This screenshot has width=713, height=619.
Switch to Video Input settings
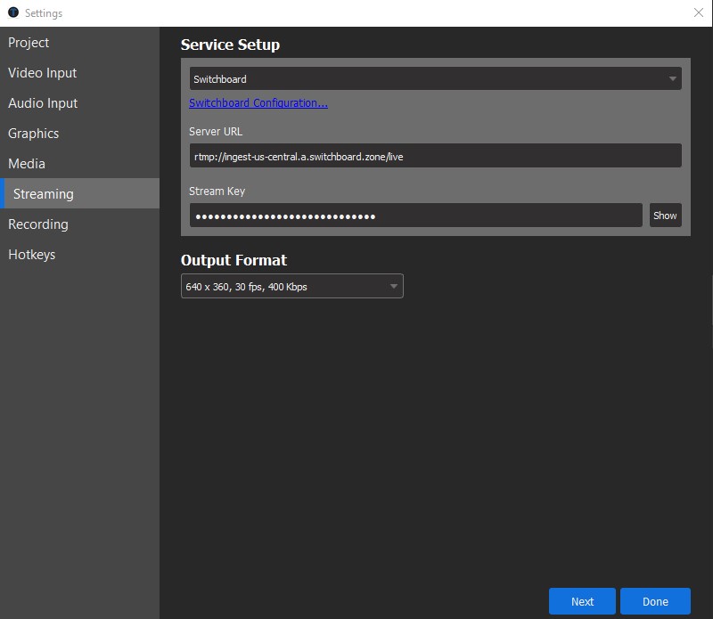pyautogui.click(x=43, y=72)
